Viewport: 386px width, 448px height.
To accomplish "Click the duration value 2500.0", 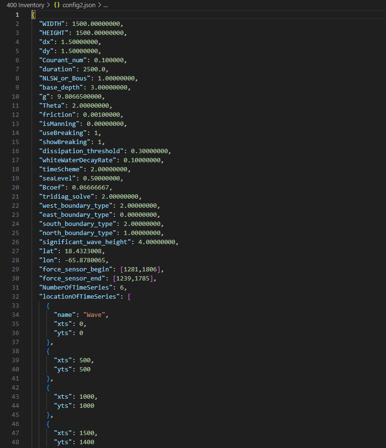I will (x=94, y=69).
